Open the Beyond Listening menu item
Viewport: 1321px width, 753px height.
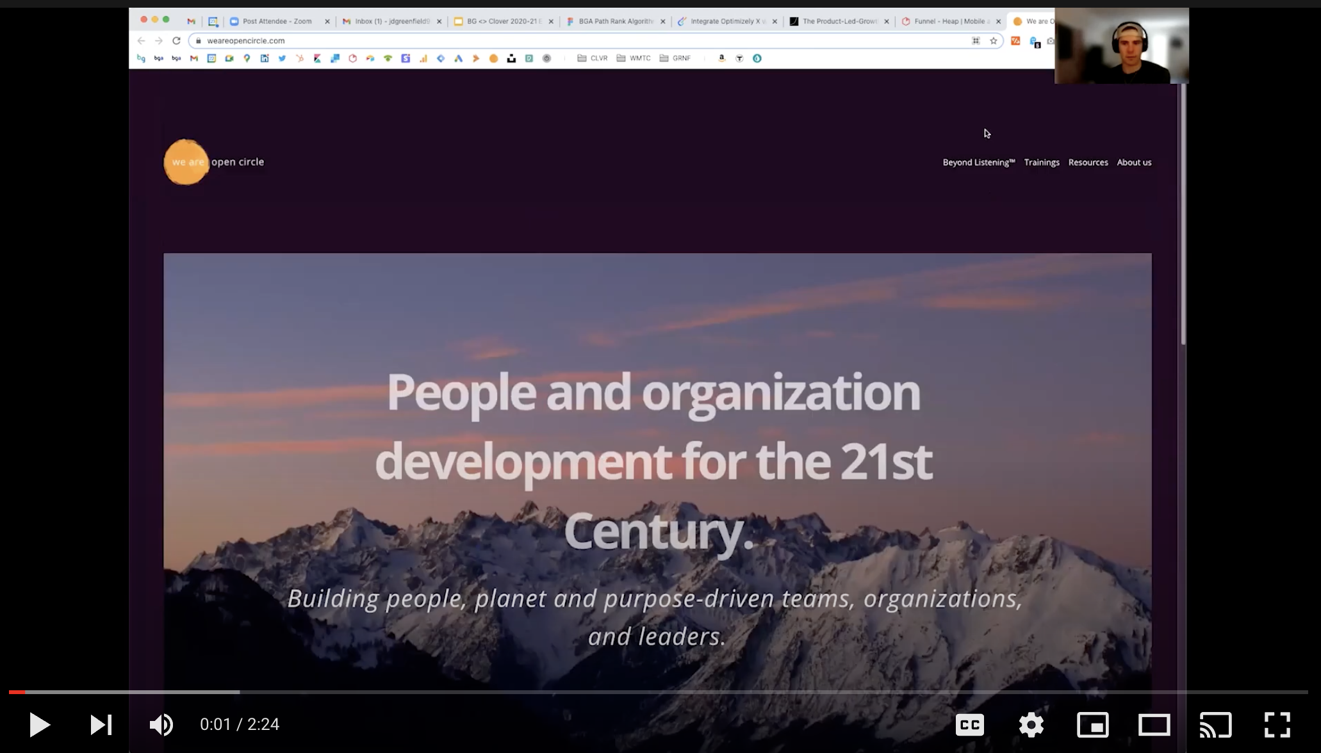(978, 163)
